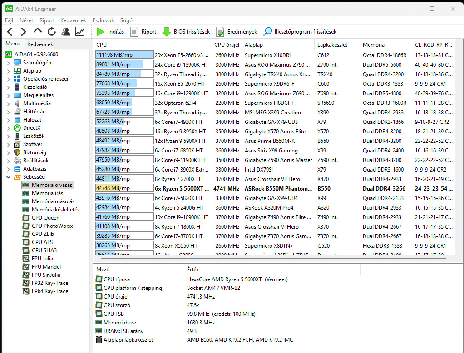This screenshot has height=353, width=464.
Task: Click the 89001 MB/mp result bar
Action: [124, 64]
